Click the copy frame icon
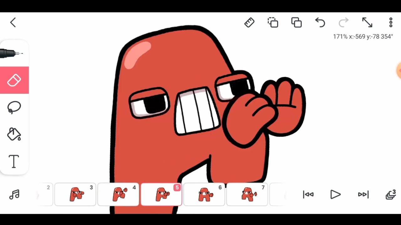Viewport: 401px width, 225px height. coord(273,22)
